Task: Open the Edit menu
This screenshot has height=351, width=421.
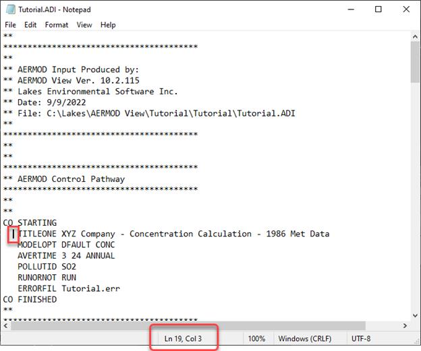Action: coord(30,25)
